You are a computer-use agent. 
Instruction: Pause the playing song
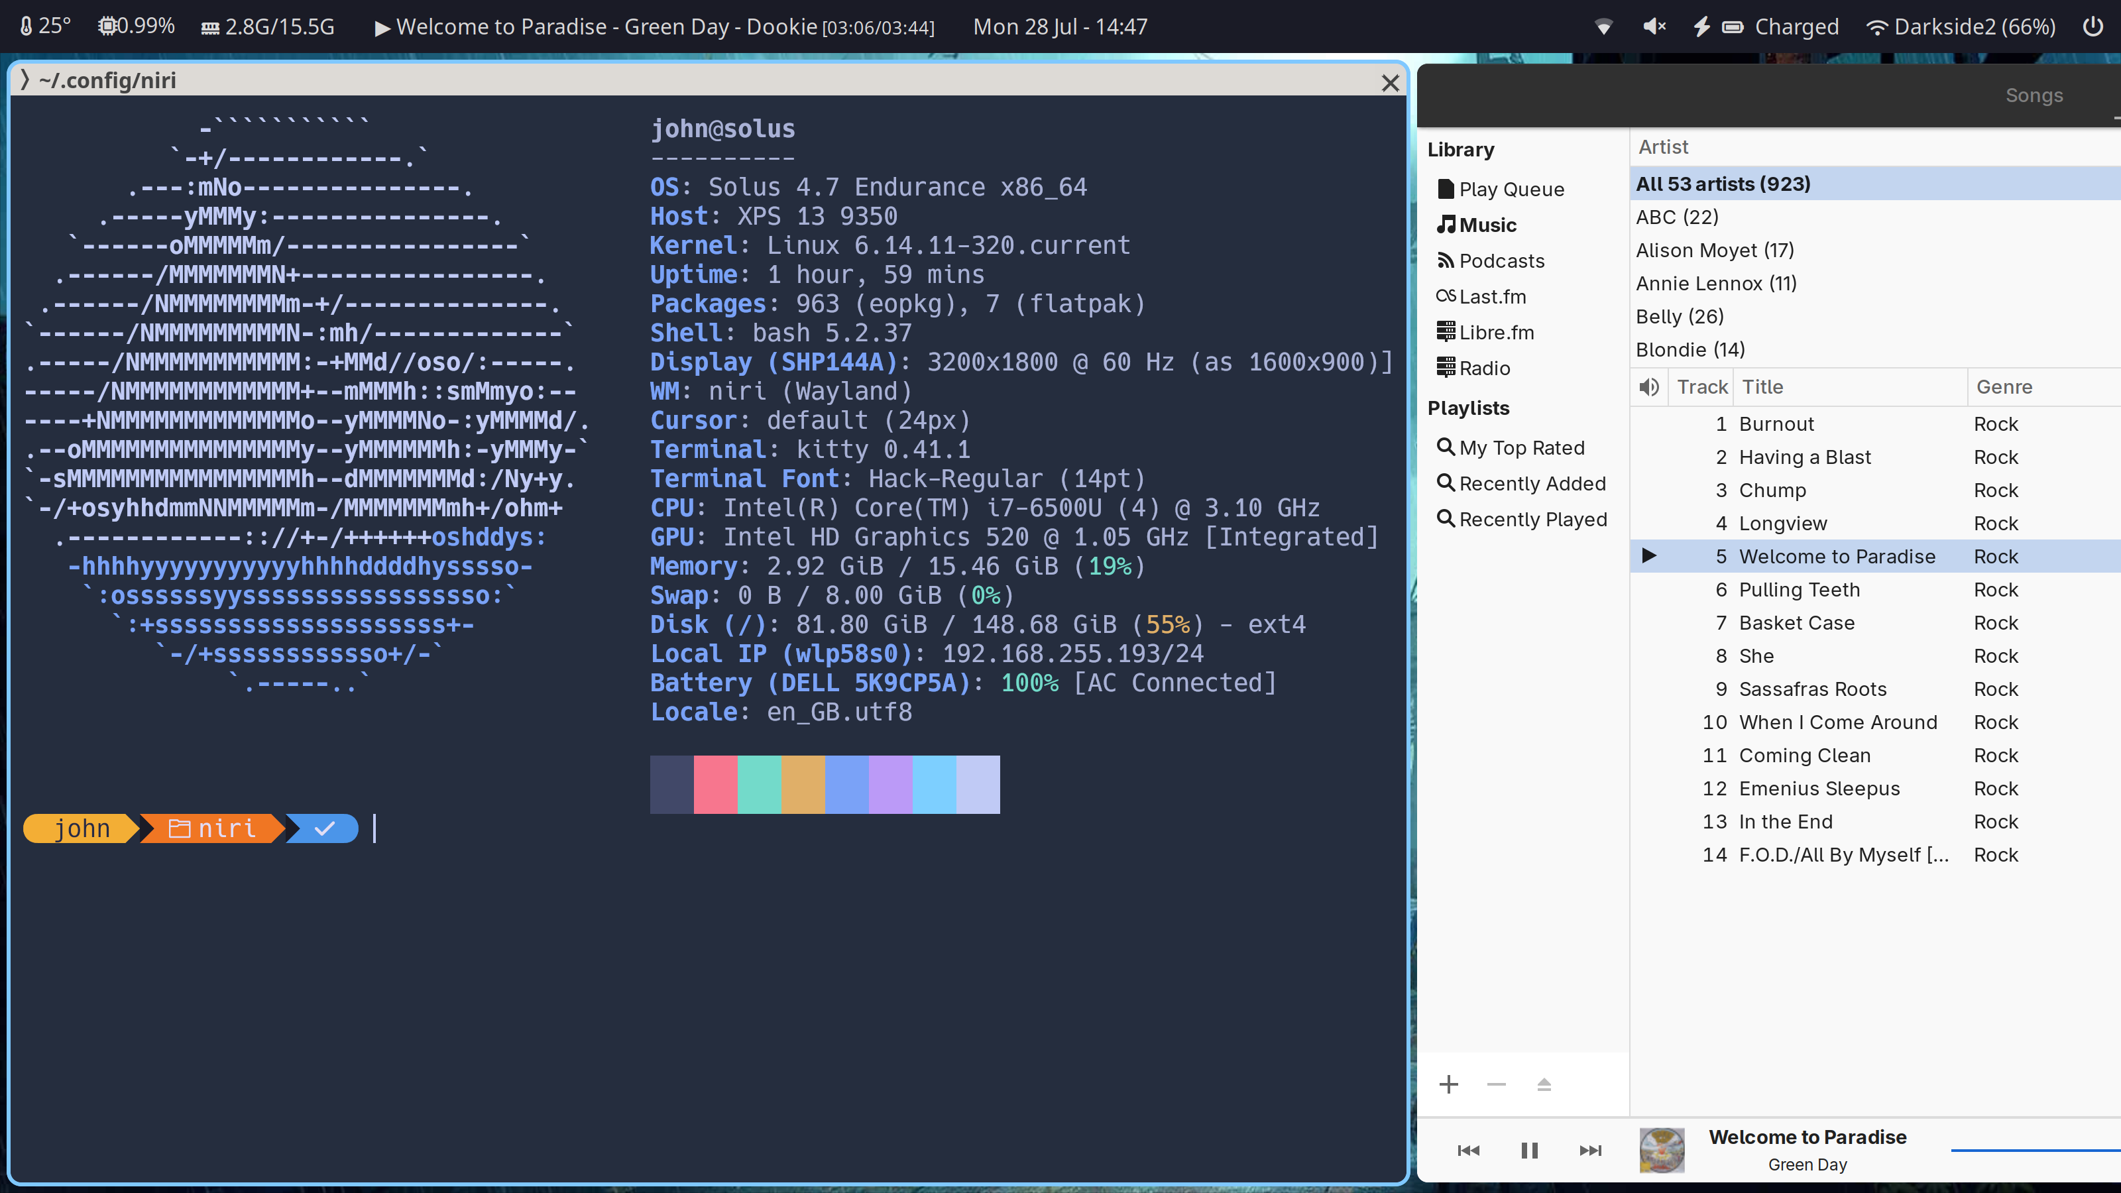click(1529, 1150)
